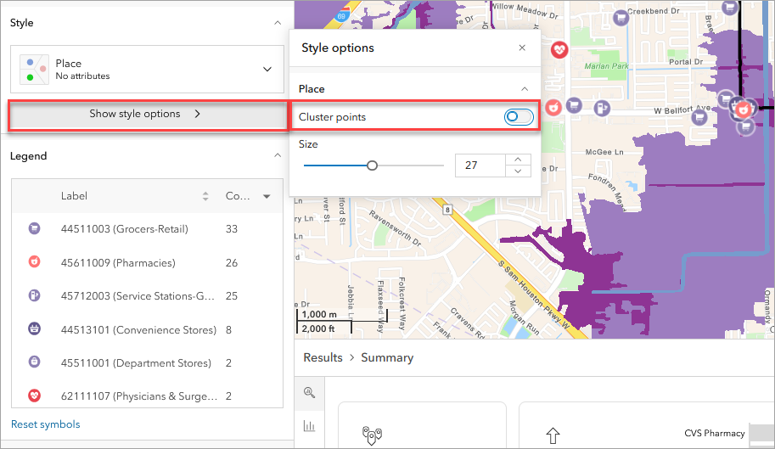
Task: Open the results summary magnifier view
Action: coord(308,392)
